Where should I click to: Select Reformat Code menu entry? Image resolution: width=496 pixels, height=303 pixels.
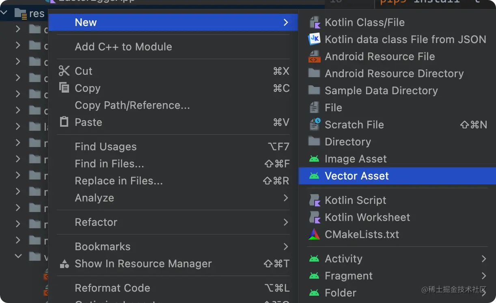coord(112,288)
